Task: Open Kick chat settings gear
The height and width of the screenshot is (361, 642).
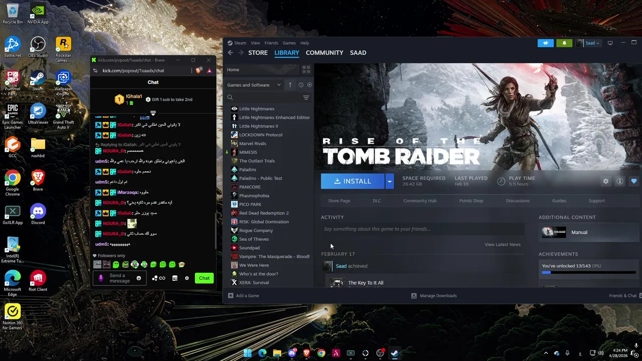Action: click(x=187, y=278)
